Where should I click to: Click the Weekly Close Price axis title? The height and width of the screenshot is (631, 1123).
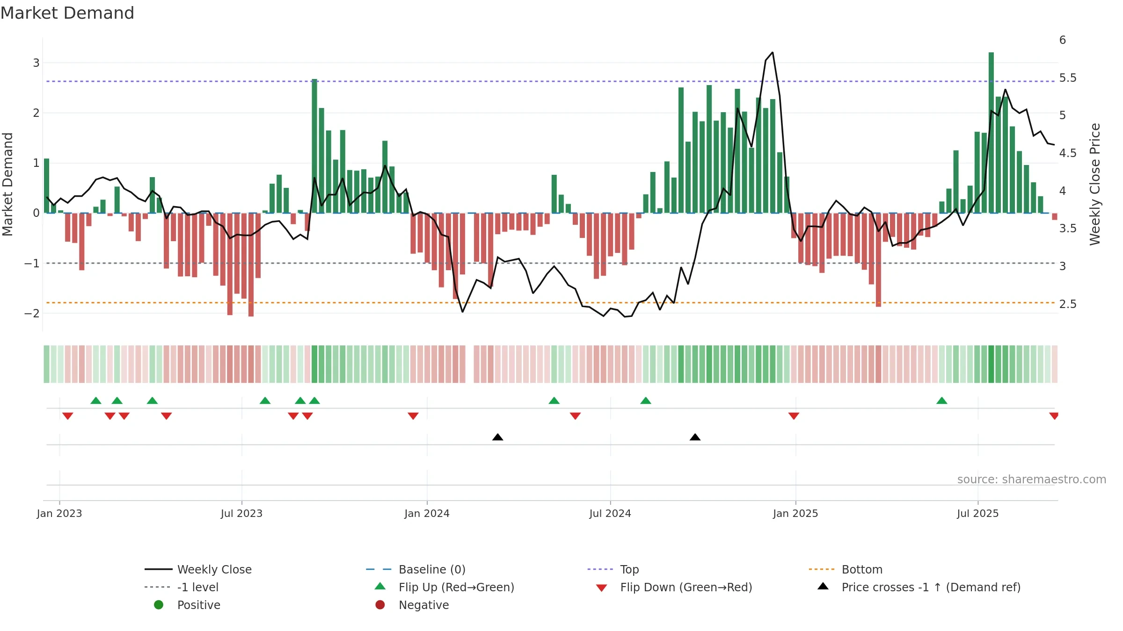(1095, 184)
